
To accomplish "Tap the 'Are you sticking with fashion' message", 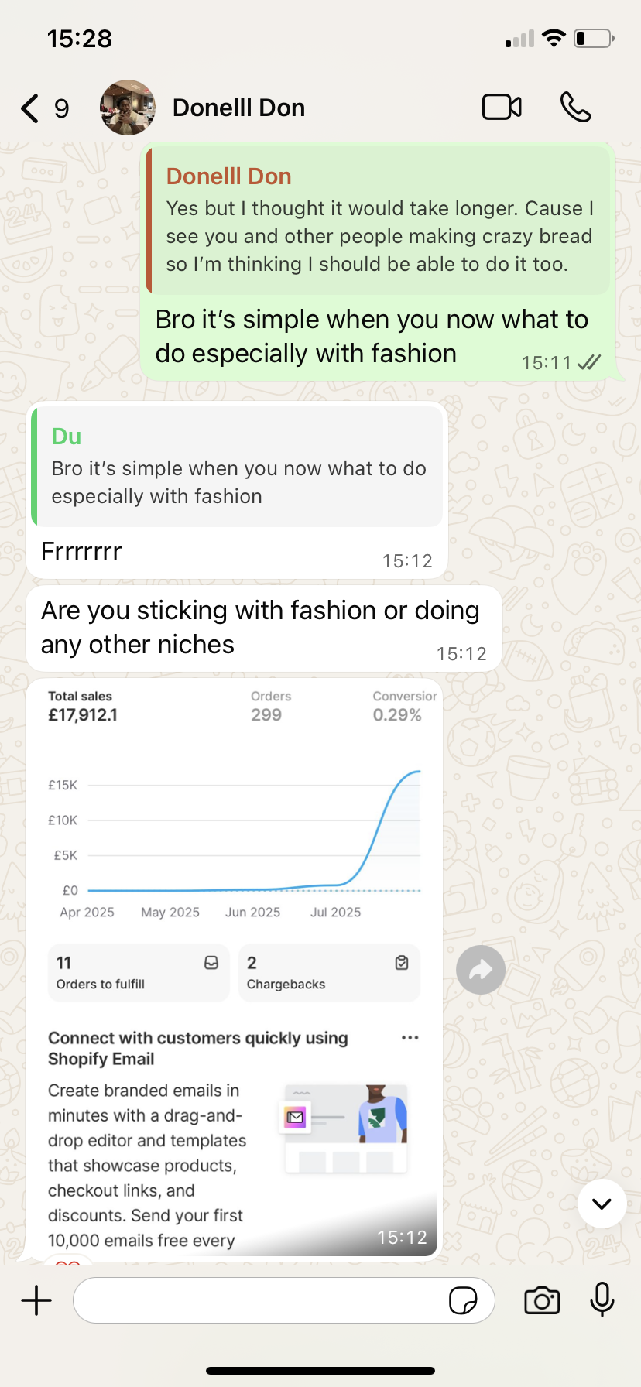I will tap(260, 628).
